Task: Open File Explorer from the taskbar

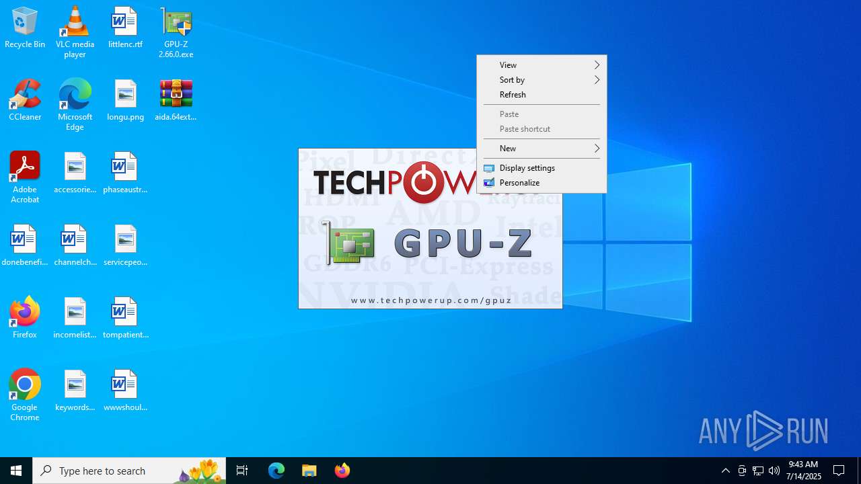Action: point(309,471)
